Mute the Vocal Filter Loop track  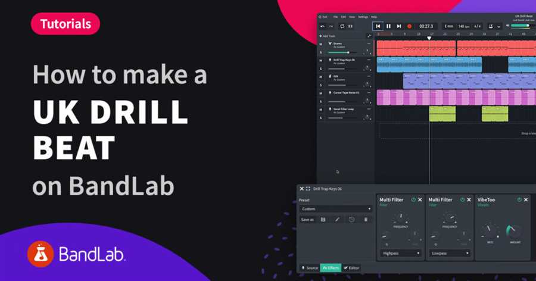coord(320,110)
